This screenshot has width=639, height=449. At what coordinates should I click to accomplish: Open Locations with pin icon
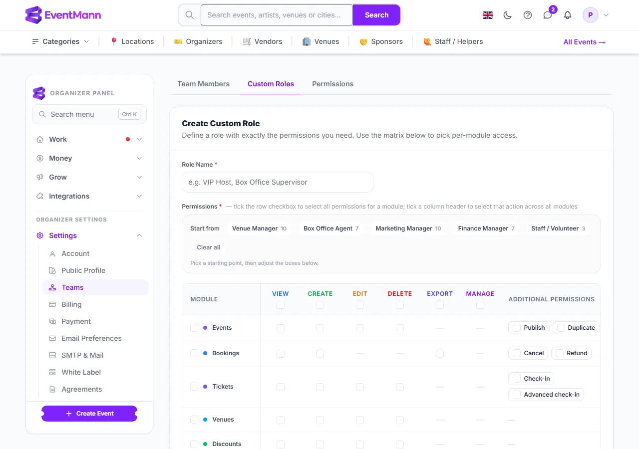[x=132, y=41]
